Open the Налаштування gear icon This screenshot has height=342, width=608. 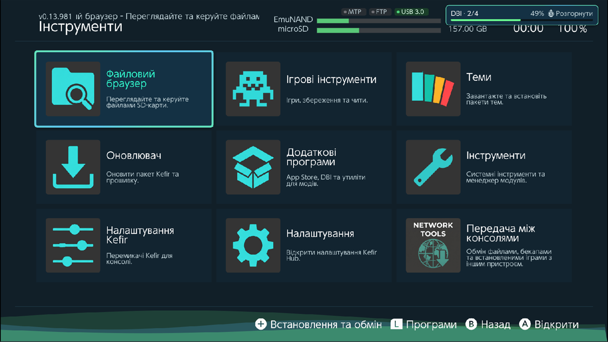(253, 245)
